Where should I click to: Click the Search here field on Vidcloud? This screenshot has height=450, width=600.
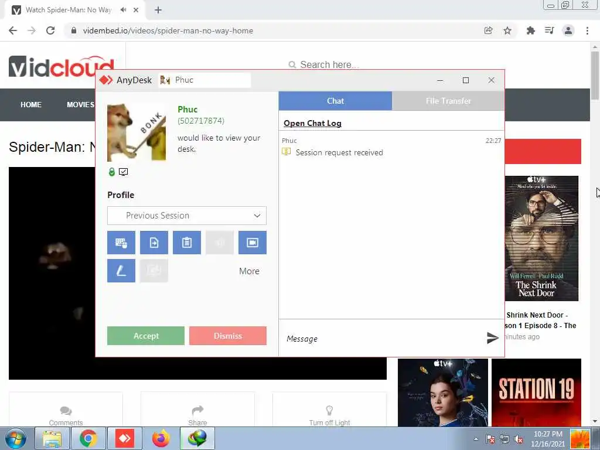pos(329,64)
